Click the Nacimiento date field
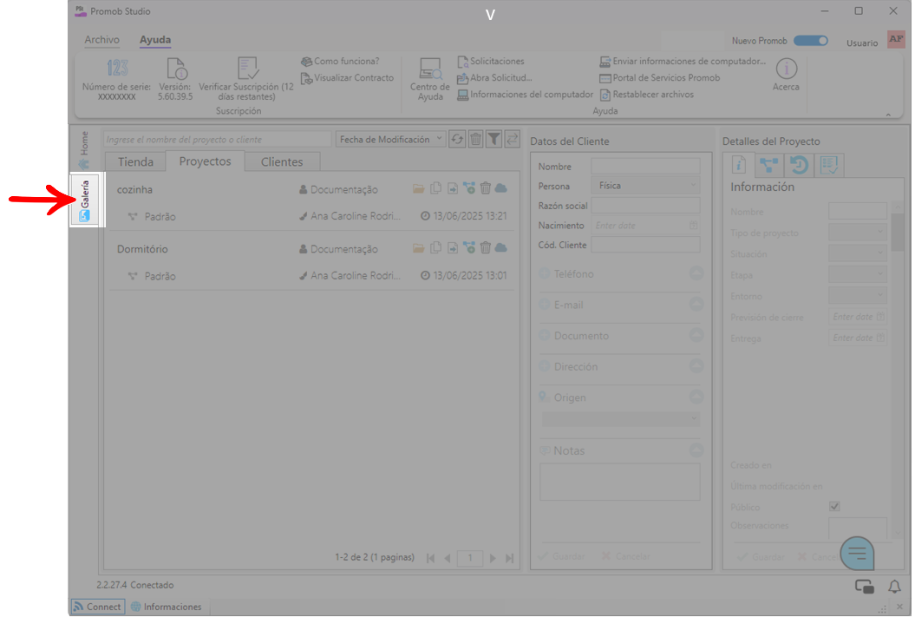 tap(645, 226)
